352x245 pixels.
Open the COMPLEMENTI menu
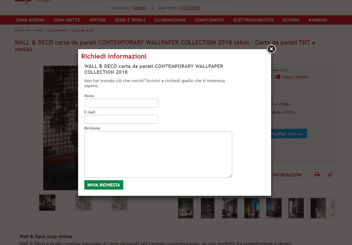pyautogui.click(x=209, y=20)
